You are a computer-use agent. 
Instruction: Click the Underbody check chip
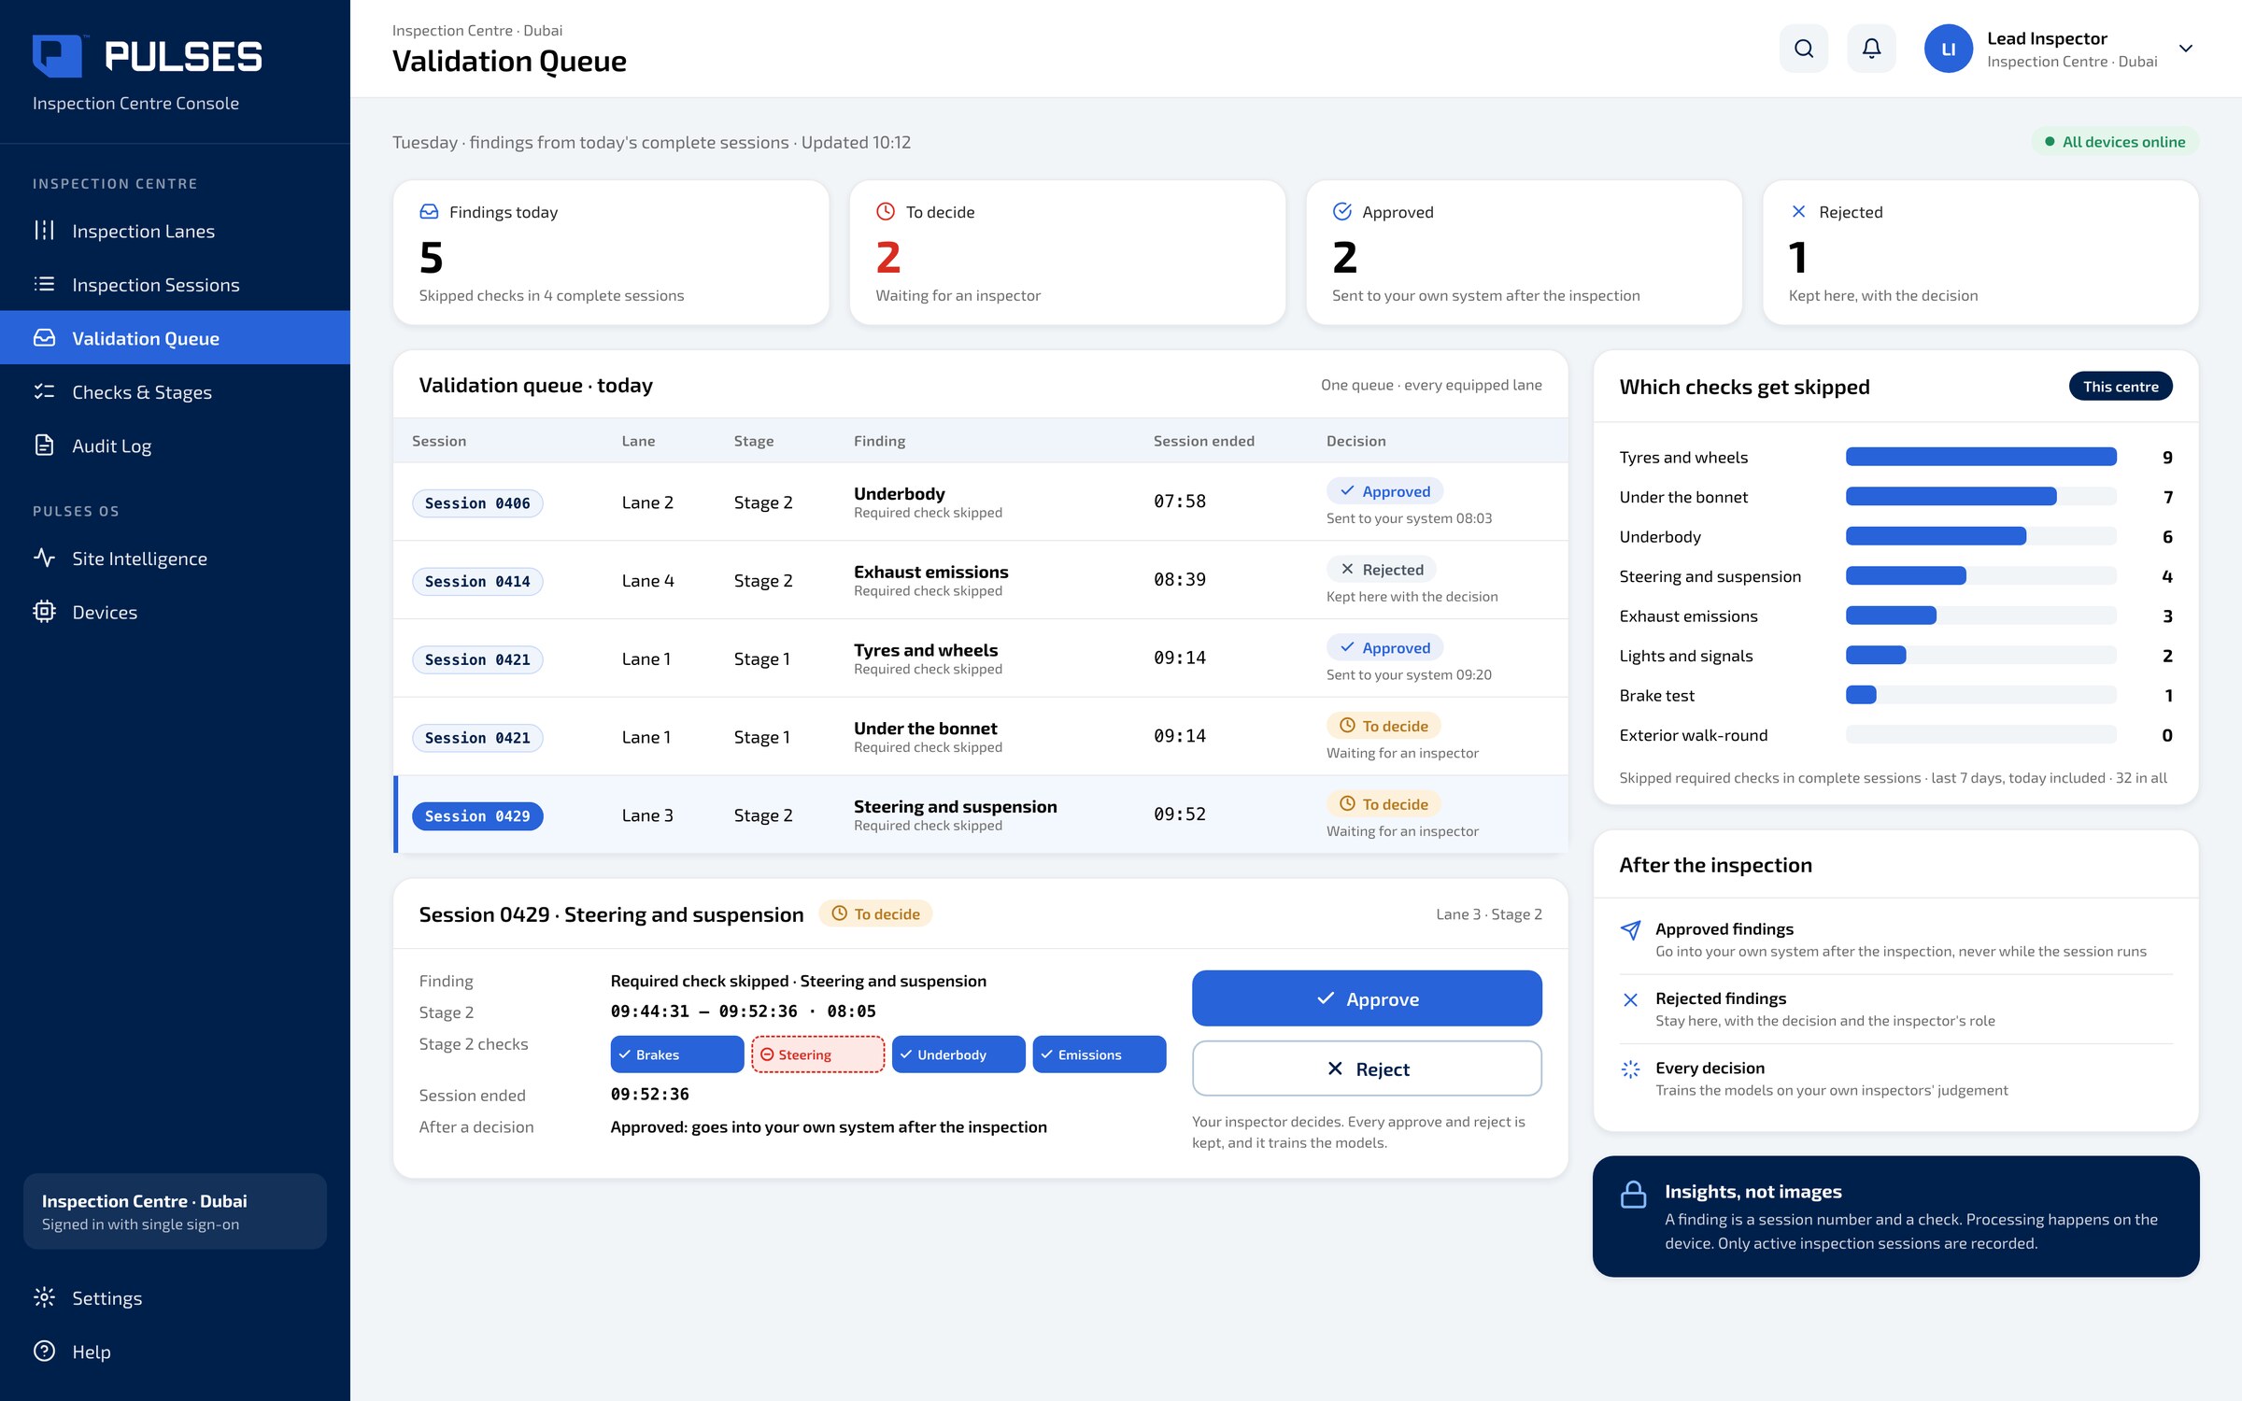(958, 1054)
